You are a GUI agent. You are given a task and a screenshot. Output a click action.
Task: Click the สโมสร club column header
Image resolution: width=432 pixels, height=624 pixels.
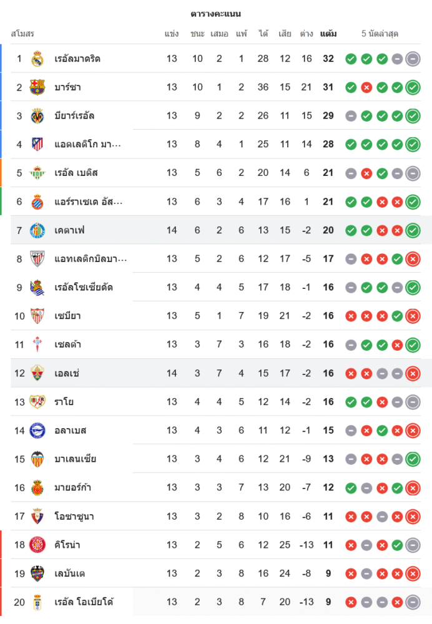pyautogui.click(x=22, y=34)
